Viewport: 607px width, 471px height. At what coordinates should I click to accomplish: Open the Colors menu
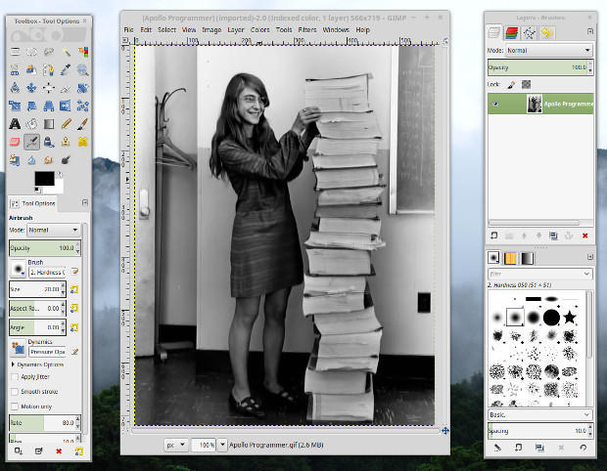(x=259, y=30)
